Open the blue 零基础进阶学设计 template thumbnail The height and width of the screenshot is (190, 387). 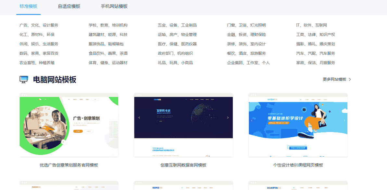click(298, 125)
